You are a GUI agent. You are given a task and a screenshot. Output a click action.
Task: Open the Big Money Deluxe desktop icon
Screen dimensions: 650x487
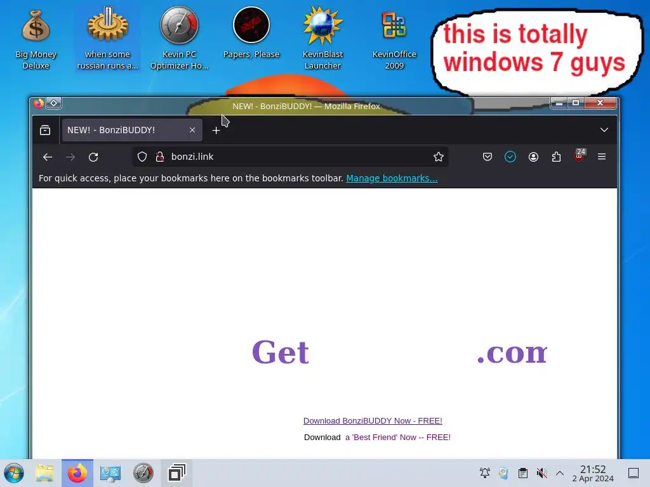(x=36, y=38)
